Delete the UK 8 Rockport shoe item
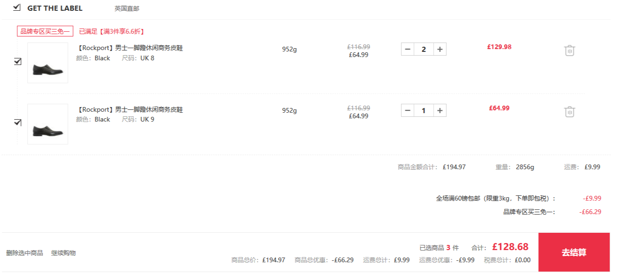Screen dimensions: 619x280 coord(569,50)
